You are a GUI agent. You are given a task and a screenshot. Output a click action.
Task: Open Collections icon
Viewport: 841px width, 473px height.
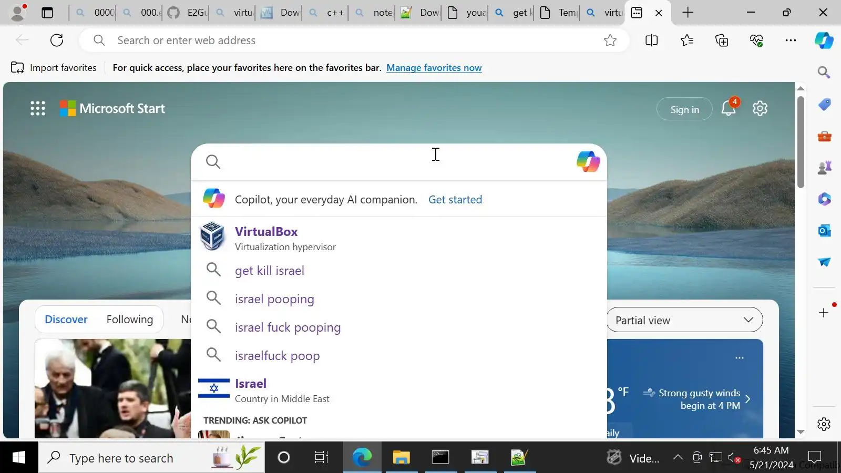pyautogui.click(x=722, y=40)
